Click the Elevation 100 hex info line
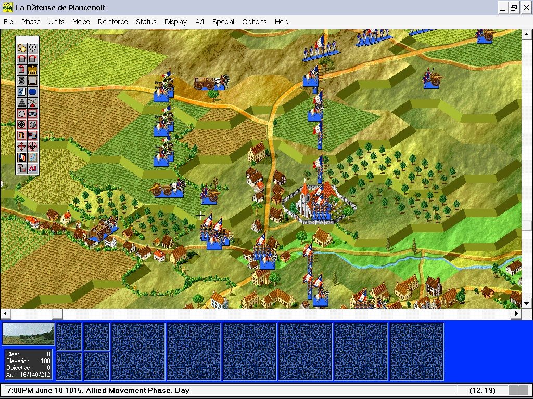 pyautogui.click(x=28, y=361)
